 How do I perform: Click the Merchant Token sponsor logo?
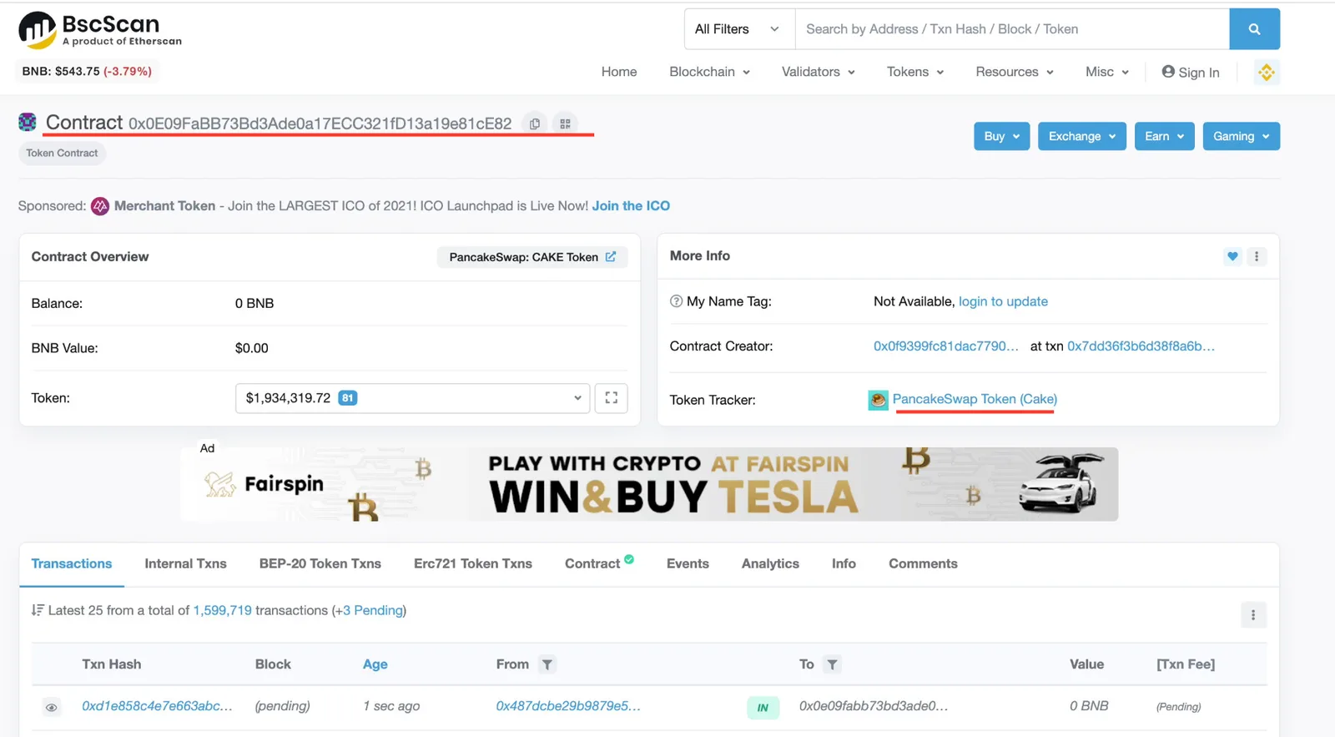[x=100, y=206]
